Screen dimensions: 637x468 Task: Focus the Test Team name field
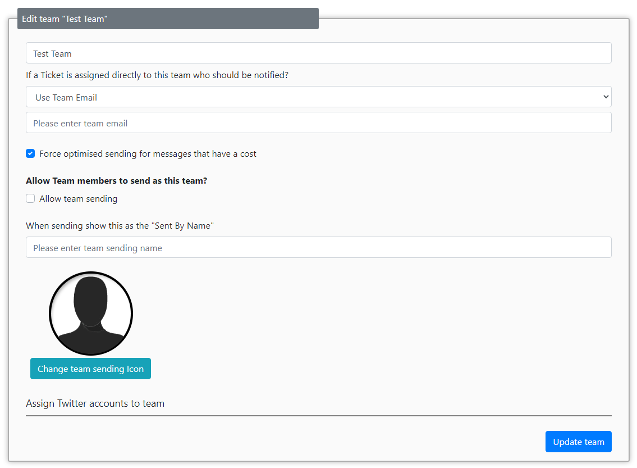tap(318, 53)
